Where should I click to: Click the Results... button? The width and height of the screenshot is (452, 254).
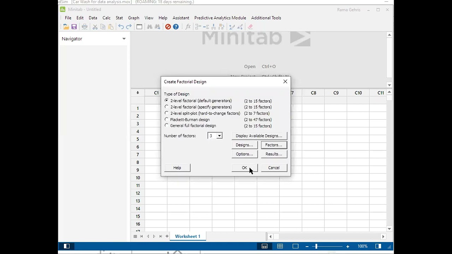click(274, 154)
